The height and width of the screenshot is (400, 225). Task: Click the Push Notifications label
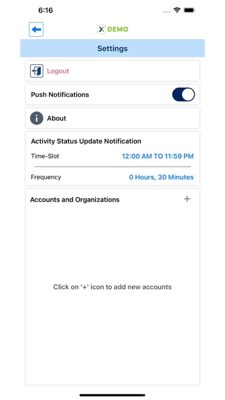(60, 95)
